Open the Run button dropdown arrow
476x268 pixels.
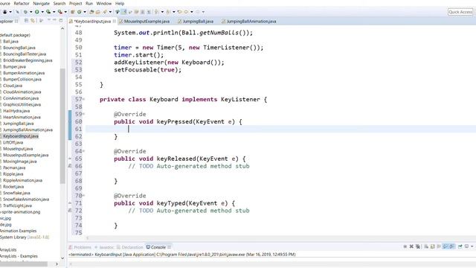pos(42,12)
